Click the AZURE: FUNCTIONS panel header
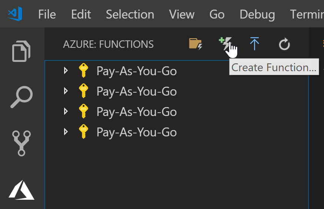Viewport: 324px width, 209px height. (x=108, y=44)
